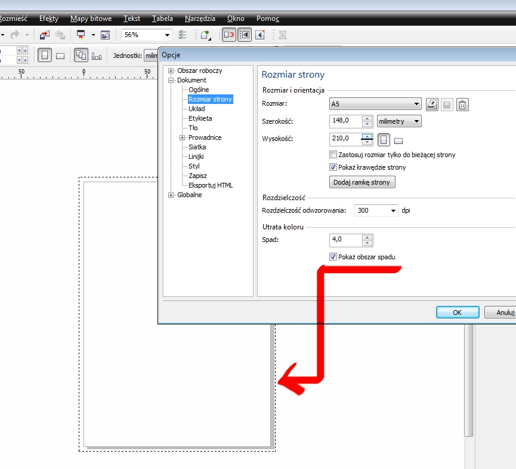Select landscape orientation in the Opcje dialog
The width and height of the screenshot is (516, 469).
tap(399, 141)
